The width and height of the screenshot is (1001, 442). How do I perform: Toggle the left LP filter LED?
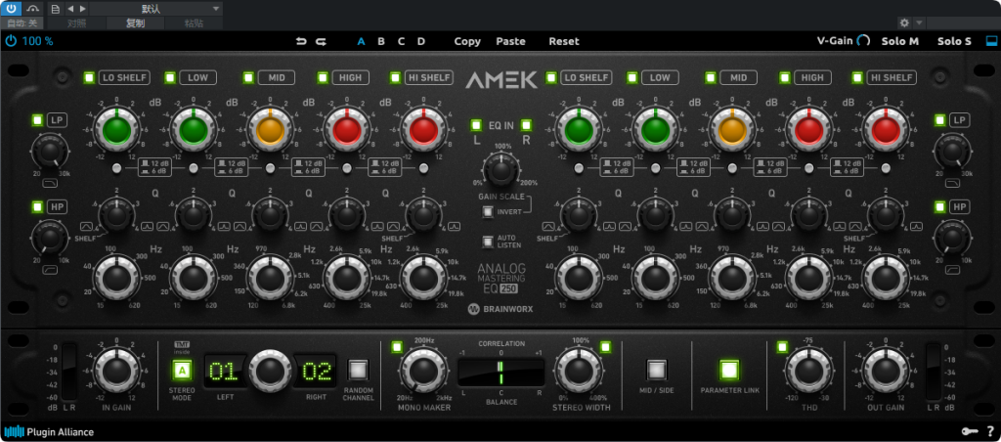38,120
